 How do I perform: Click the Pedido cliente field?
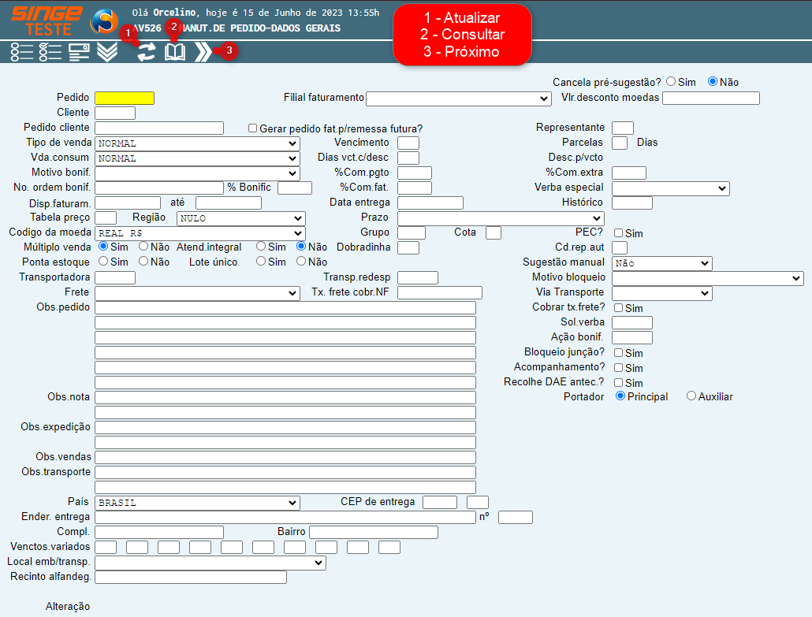coord(159,128)
